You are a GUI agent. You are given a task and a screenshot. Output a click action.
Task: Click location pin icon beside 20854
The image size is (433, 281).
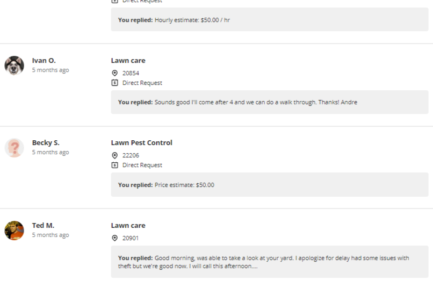114,73
